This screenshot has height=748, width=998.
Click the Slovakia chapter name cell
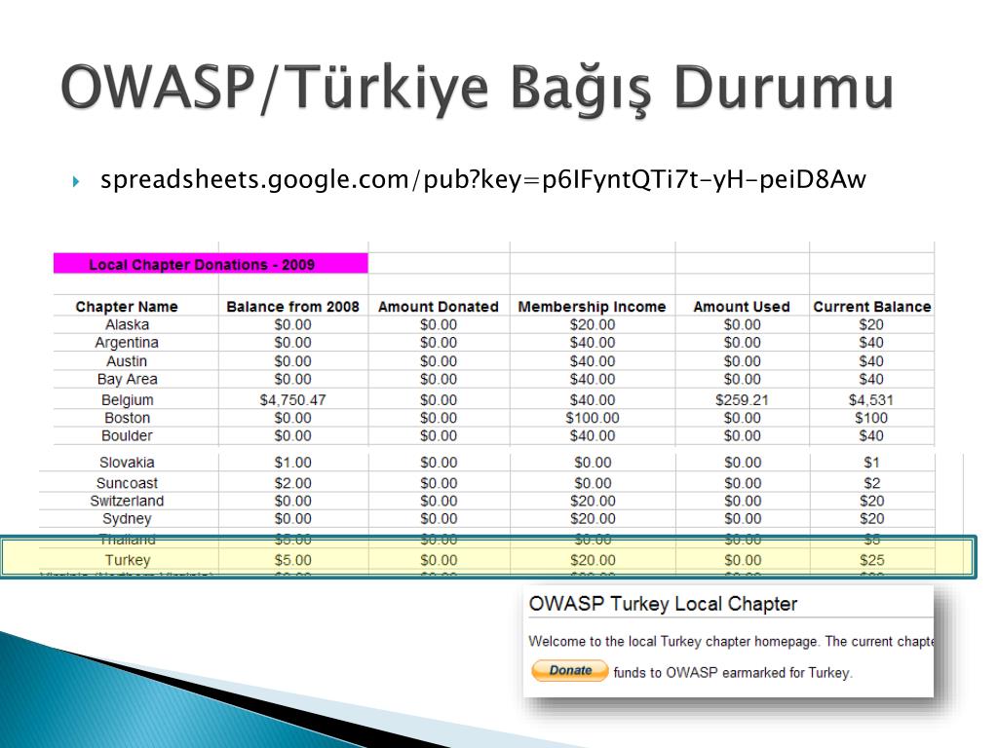127,463
